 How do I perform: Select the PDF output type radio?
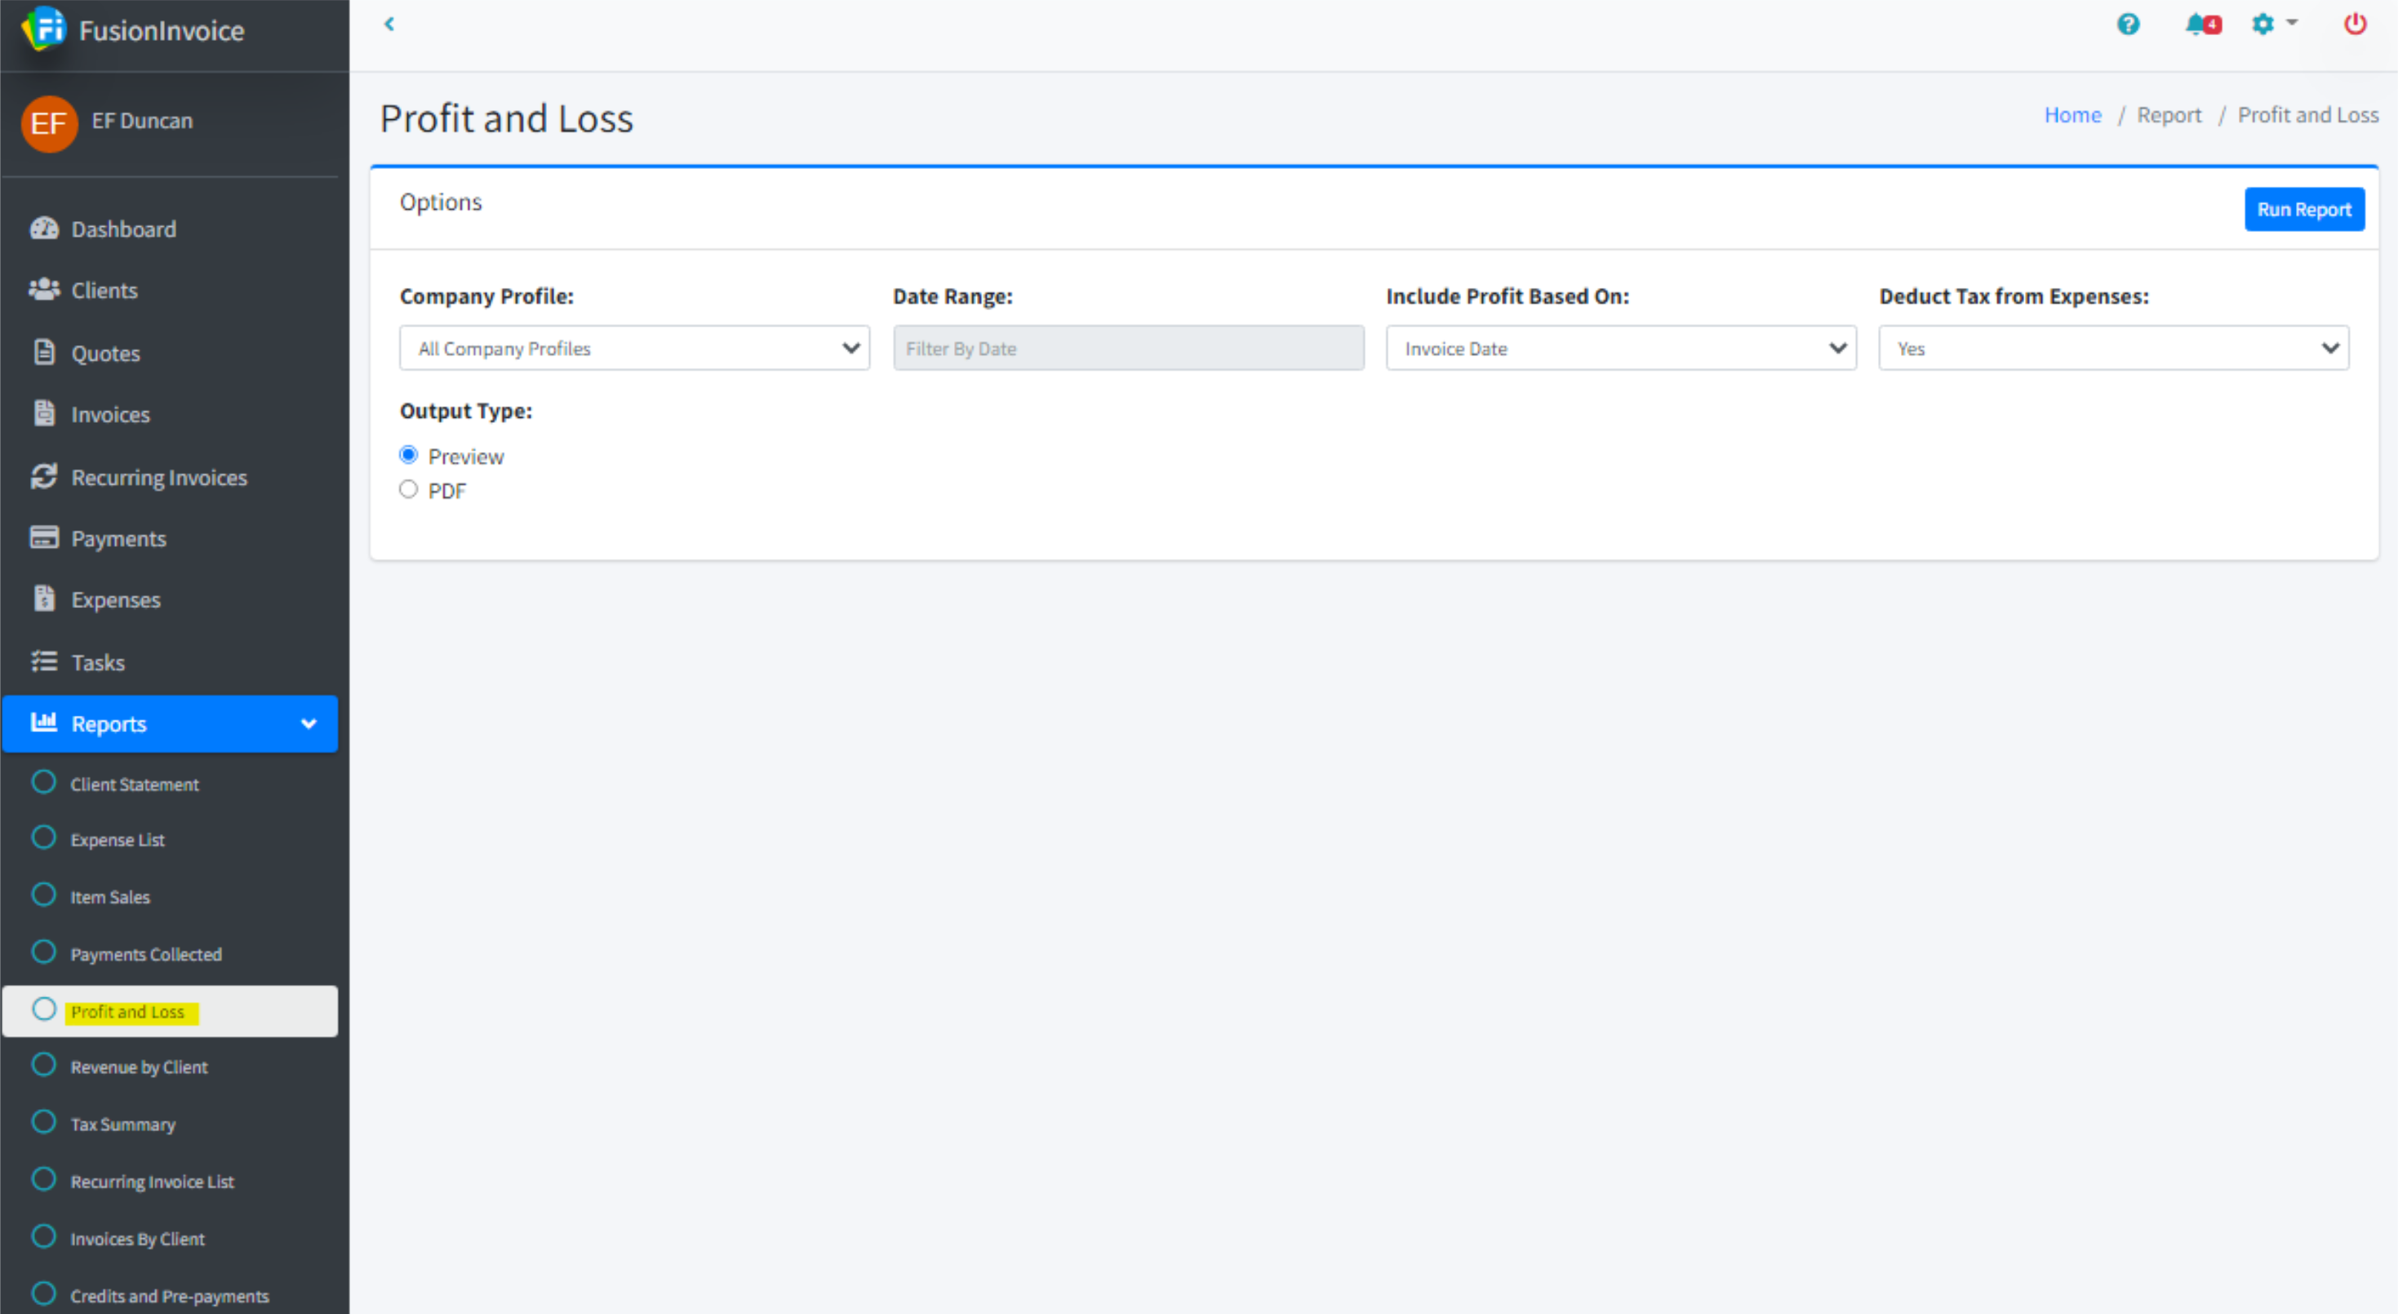click(x=409, y=490)
